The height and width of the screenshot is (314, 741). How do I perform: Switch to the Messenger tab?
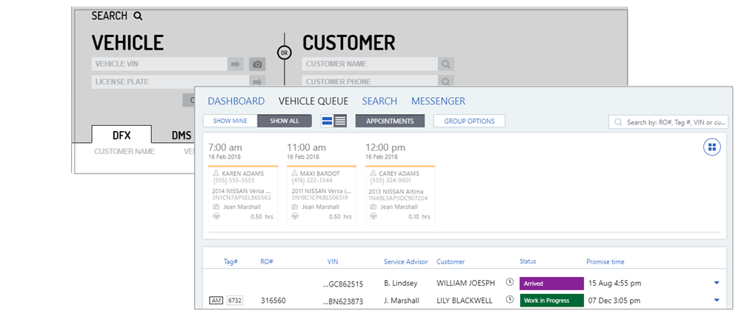pos(438,101)
